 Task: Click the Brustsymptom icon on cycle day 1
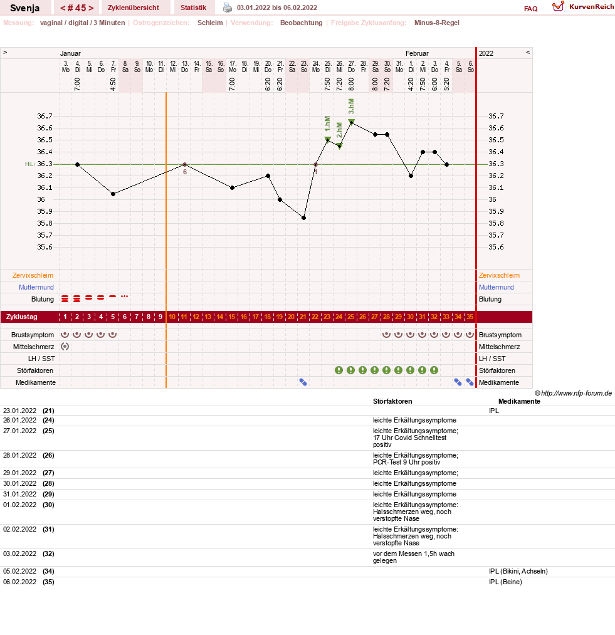pos(65,335)
